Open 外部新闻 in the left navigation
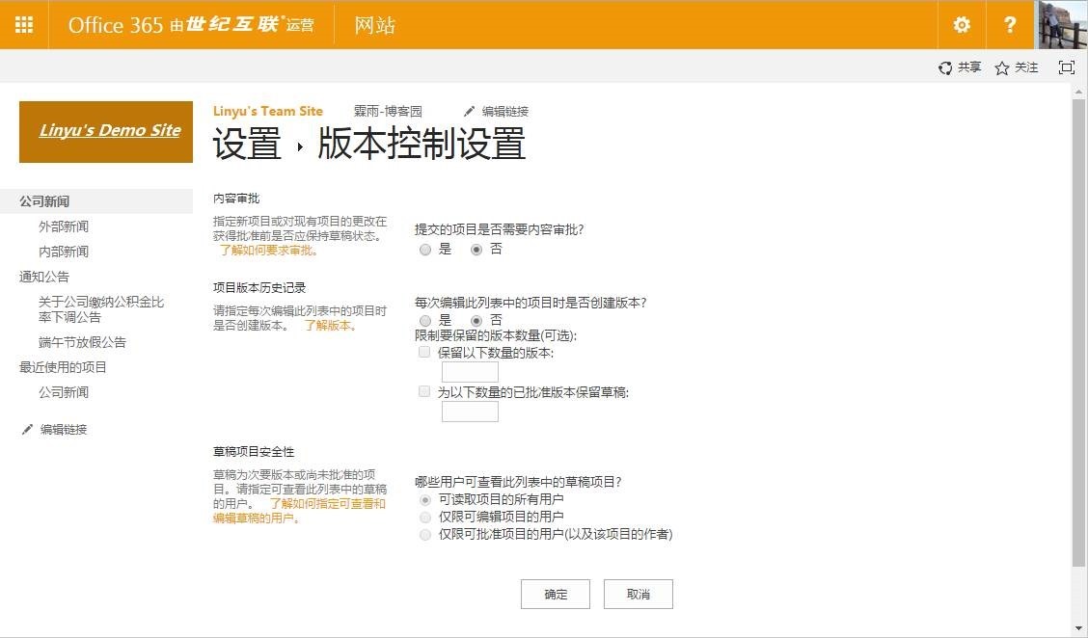1088x638 pixels. [64, 226]
